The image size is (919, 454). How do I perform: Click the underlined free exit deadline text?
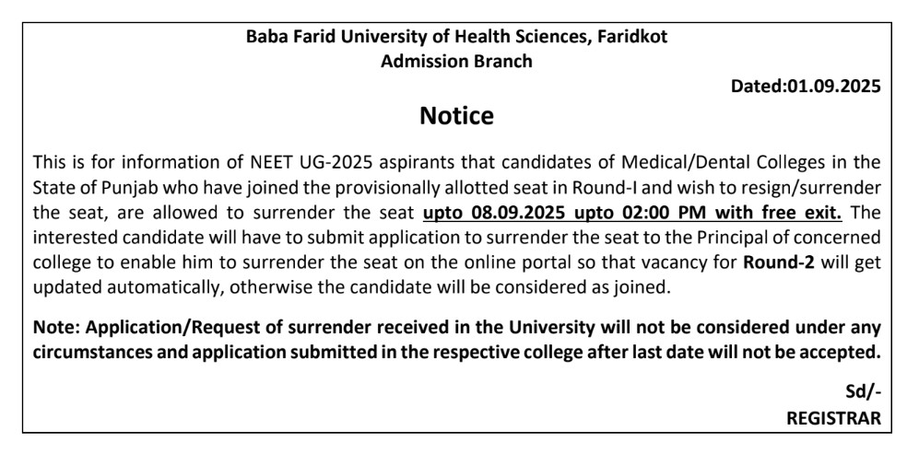pyautogui.click(x=631, y=214)
